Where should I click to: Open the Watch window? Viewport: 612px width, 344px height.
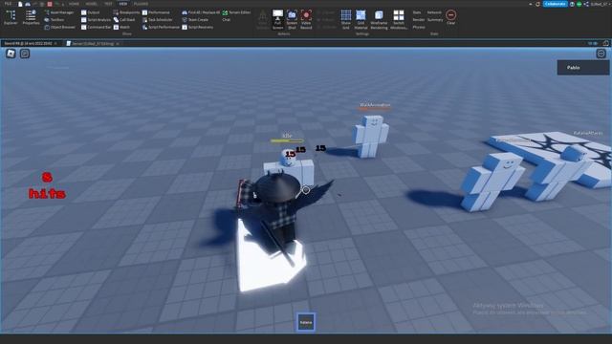(121, 28)
